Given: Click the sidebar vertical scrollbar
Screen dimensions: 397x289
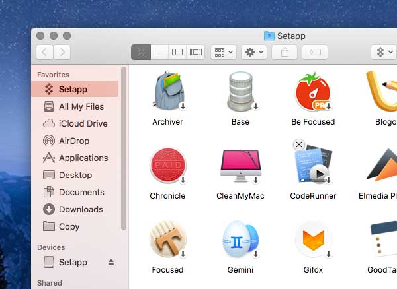Looking at the screenshot, I should 124,148.
